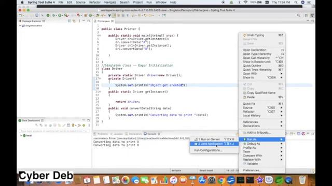Toggle fold marker on line 21 getInstance
Image resolution: width=332 pixels, height=186 pixels.
pos(100,92)
